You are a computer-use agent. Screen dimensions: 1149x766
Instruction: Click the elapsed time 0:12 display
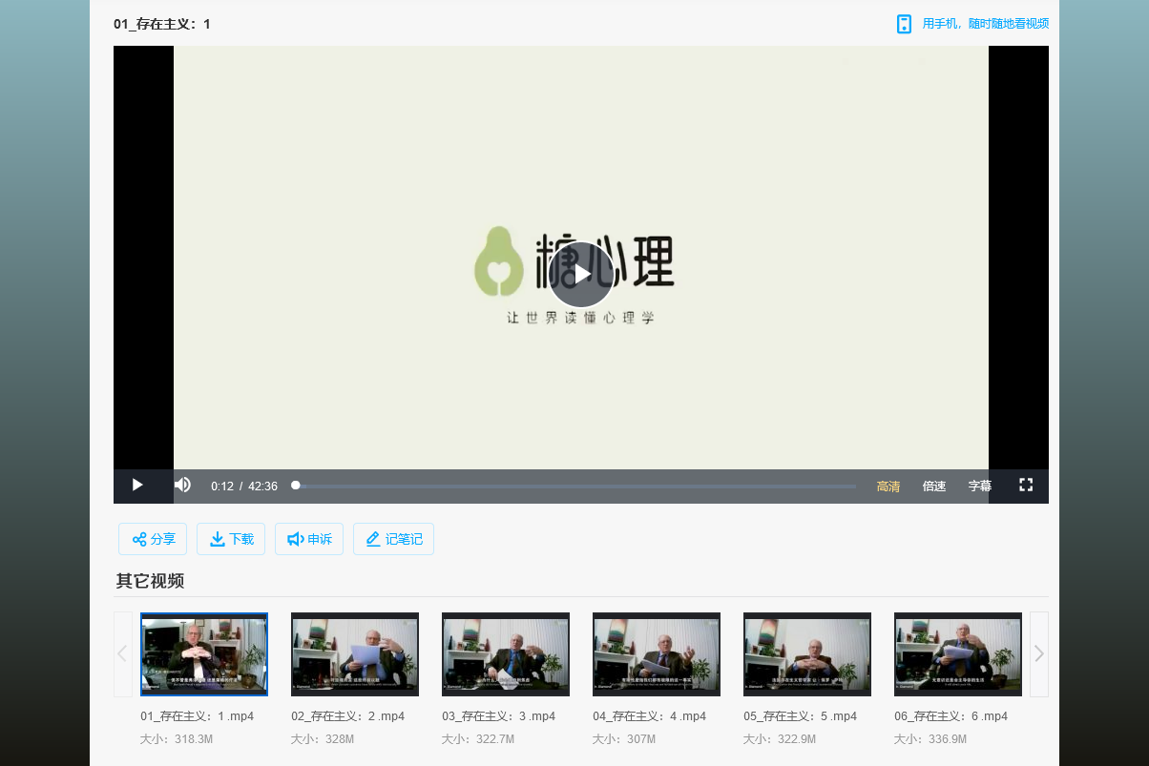coord(222,487)
